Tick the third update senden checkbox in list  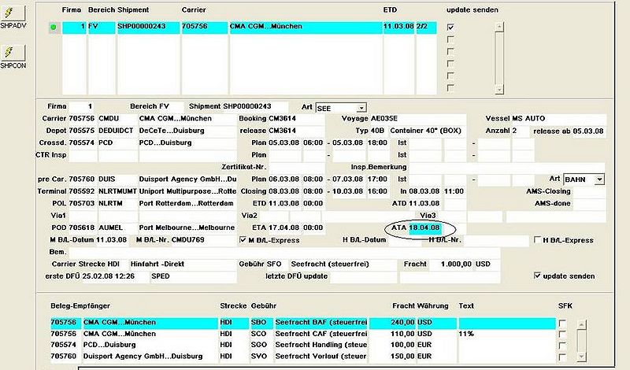[450, 51]
